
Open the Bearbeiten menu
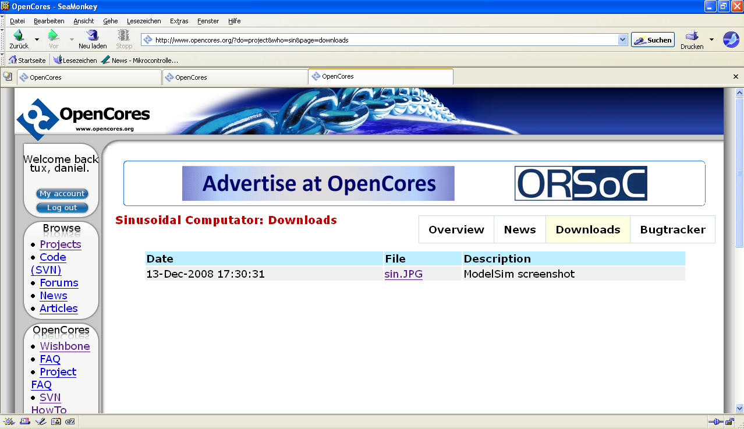(x=49, y=21)
